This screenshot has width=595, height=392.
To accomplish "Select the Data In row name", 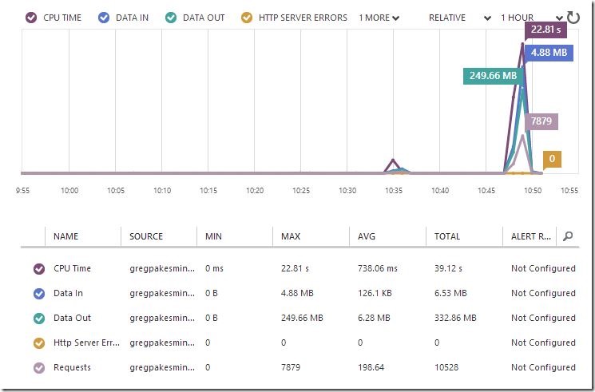I will click(x=68, y=293).
